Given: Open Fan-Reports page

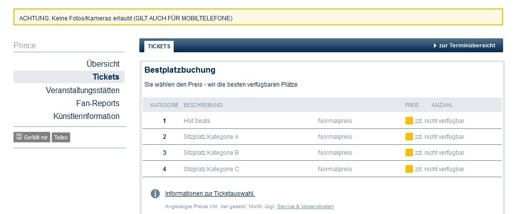Looking at the screenshot, I should click(98, 103).
